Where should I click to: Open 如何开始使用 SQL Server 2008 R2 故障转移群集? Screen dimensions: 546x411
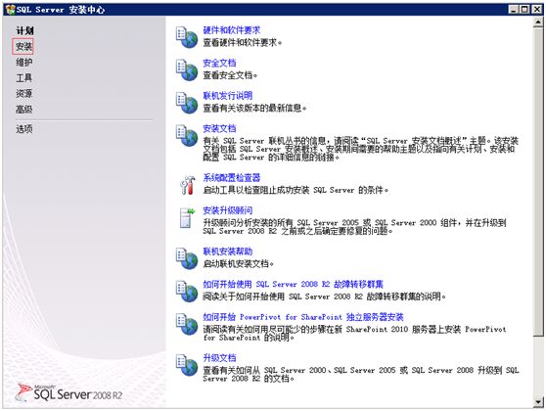[x=294, y=284]
